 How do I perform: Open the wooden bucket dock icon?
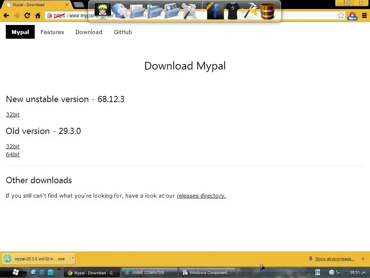click(267, 10)
